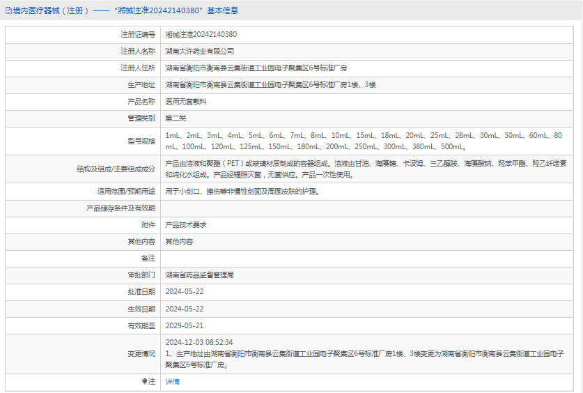The image size is (583, 393).
Task: Click the 注册证编号 row label
Action: point(138,35)
